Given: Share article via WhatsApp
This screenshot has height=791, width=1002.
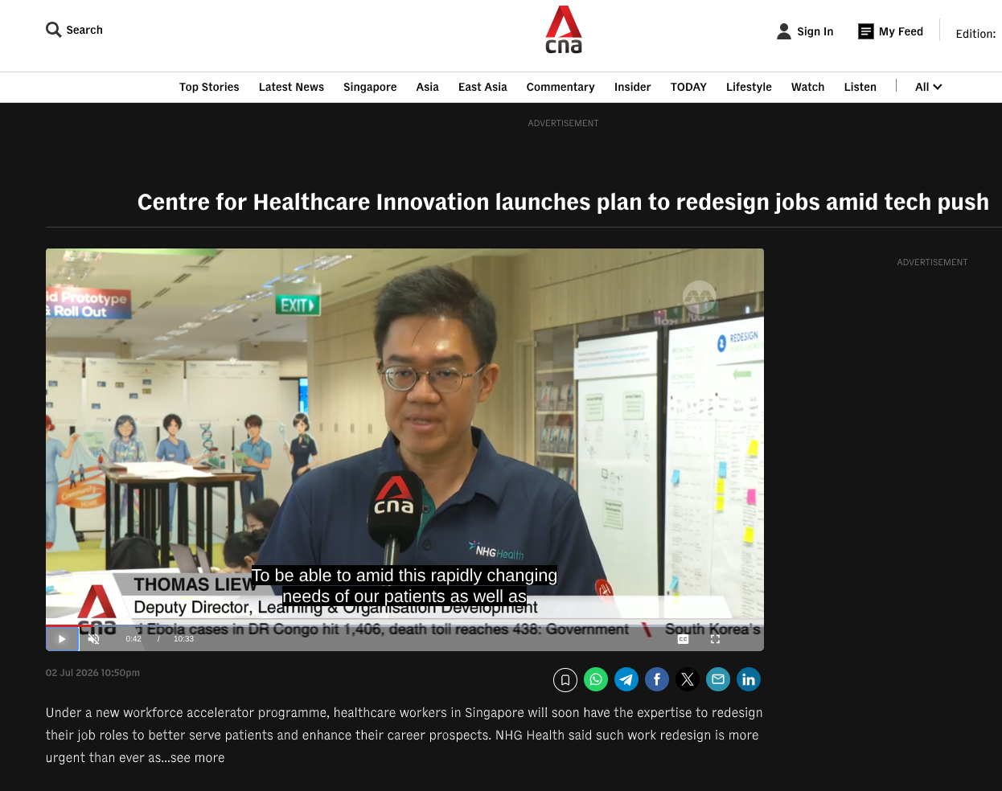Looking at the screenshot, I should [596, 680].
